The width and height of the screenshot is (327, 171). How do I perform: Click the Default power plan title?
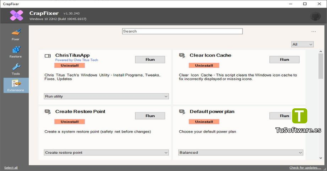pos(212,112)
